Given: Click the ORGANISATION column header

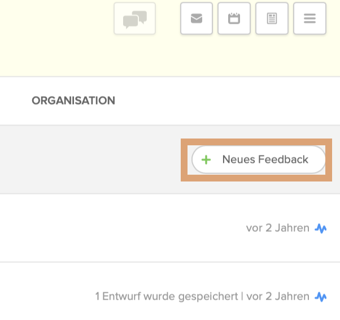Looking at the screenshot, I should [73, 101].
